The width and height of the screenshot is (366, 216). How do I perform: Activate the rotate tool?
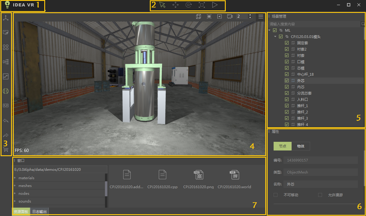tap(189, 5)
